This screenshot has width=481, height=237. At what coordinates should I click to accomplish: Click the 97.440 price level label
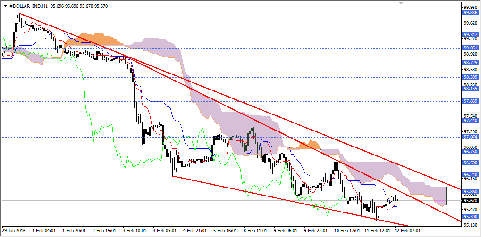pos(471,121)
